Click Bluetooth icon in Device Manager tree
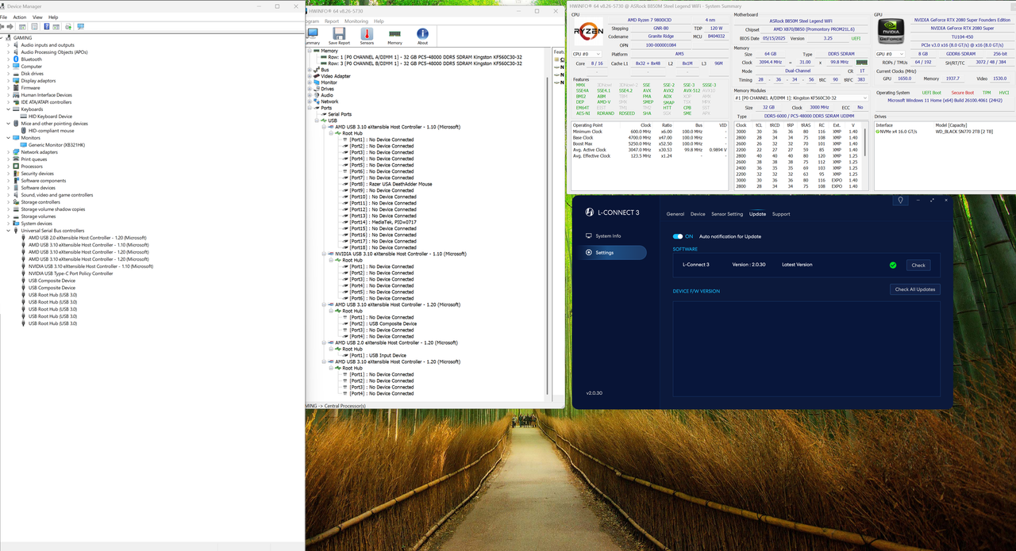Viewport: 1016px width, 551px height. (x=17, y=59)
